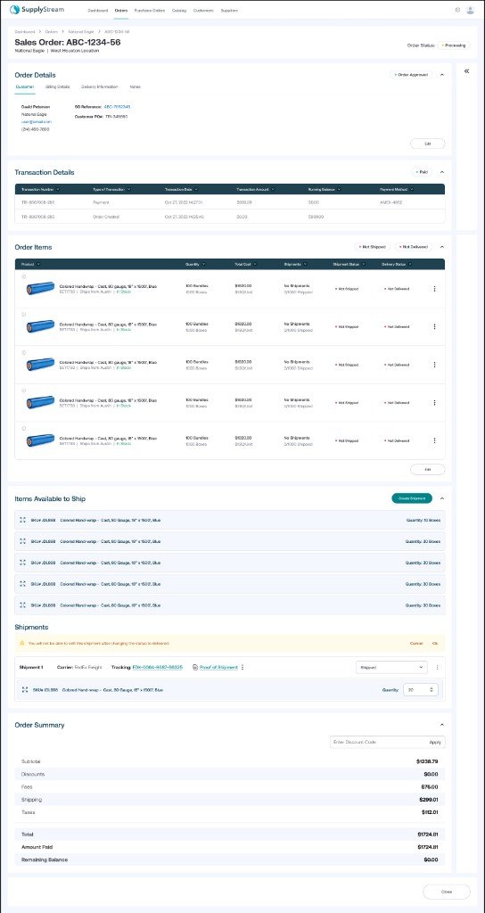
Task: Select the second order item radio circle
Action: [23, 315]
